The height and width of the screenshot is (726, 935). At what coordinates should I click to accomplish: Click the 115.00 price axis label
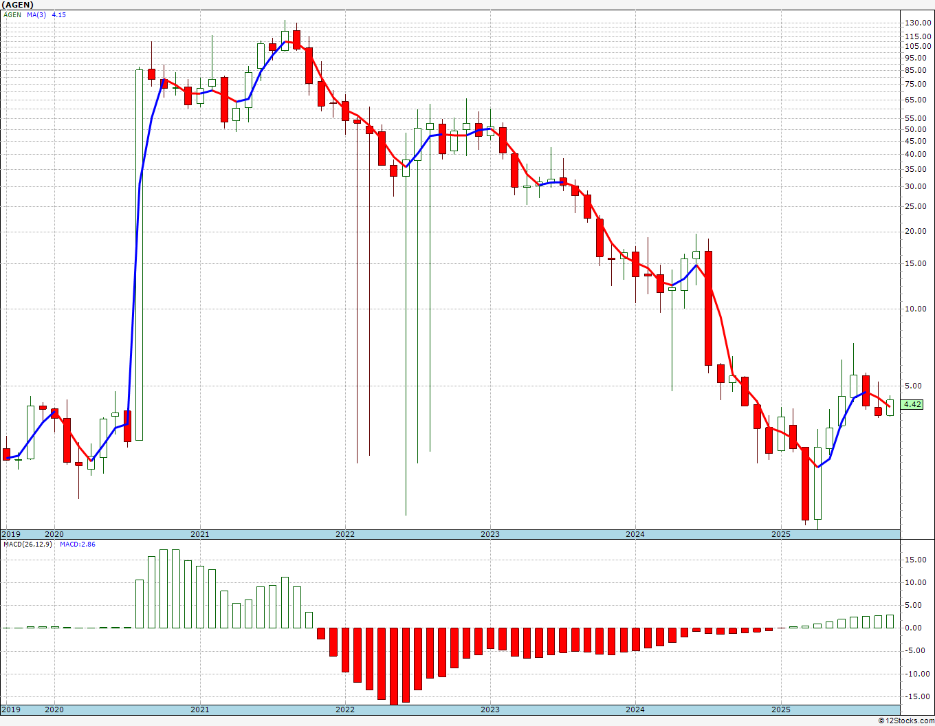[918, 36]
